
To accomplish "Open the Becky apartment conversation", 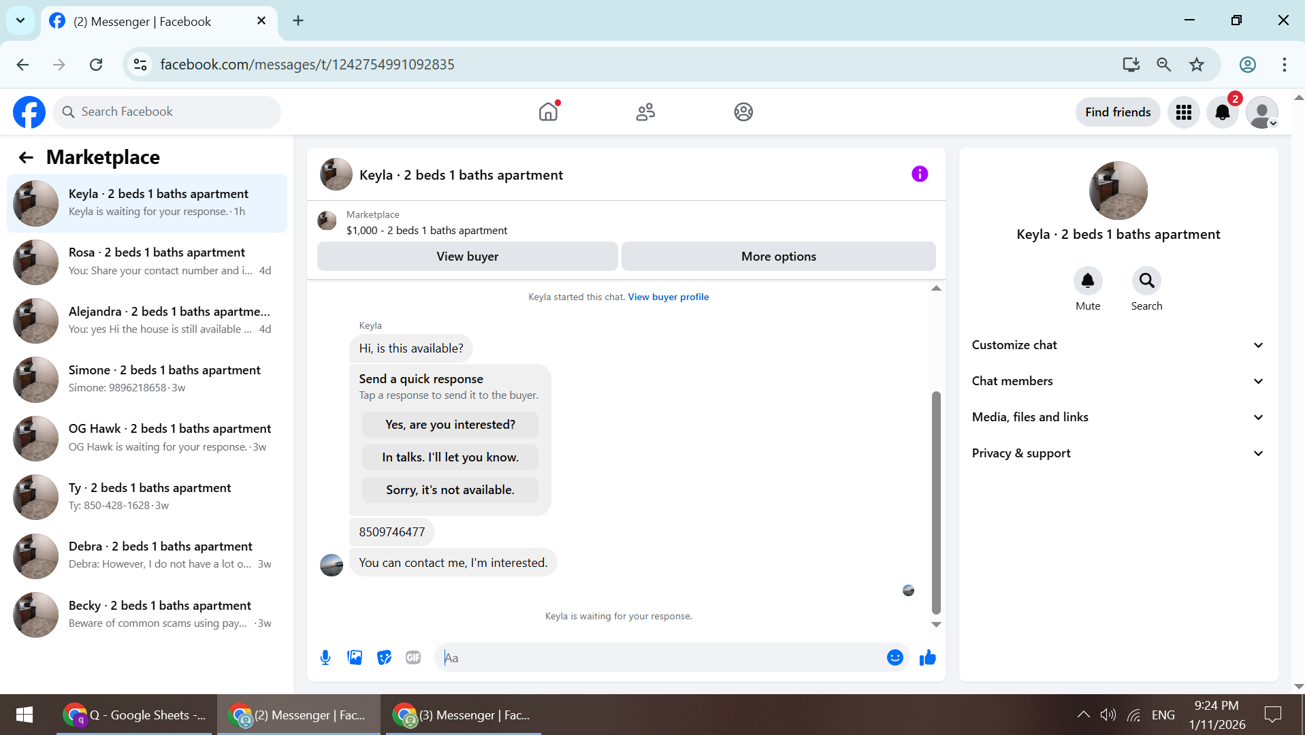I will (146, 615).
